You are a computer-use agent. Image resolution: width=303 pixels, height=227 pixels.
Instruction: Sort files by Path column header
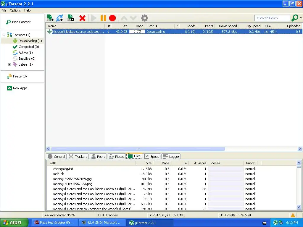(91, 163)
